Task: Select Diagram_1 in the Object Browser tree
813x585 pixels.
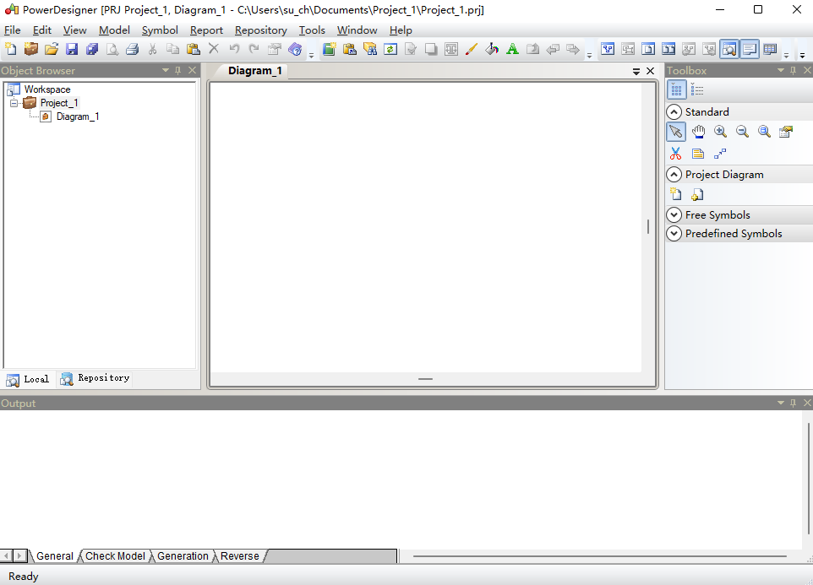Action: (77, 116)
